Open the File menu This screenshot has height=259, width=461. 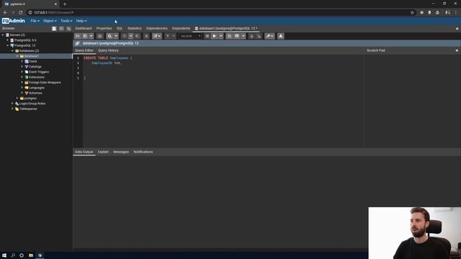(35, 21)
